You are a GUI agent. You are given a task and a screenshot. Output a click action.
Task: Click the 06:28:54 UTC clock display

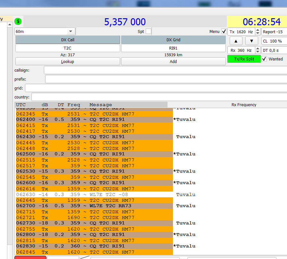[x=262, y=22]
